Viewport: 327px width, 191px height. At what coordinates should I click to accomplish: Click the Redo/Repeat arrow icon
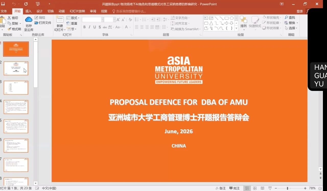[x=26, y=4]
